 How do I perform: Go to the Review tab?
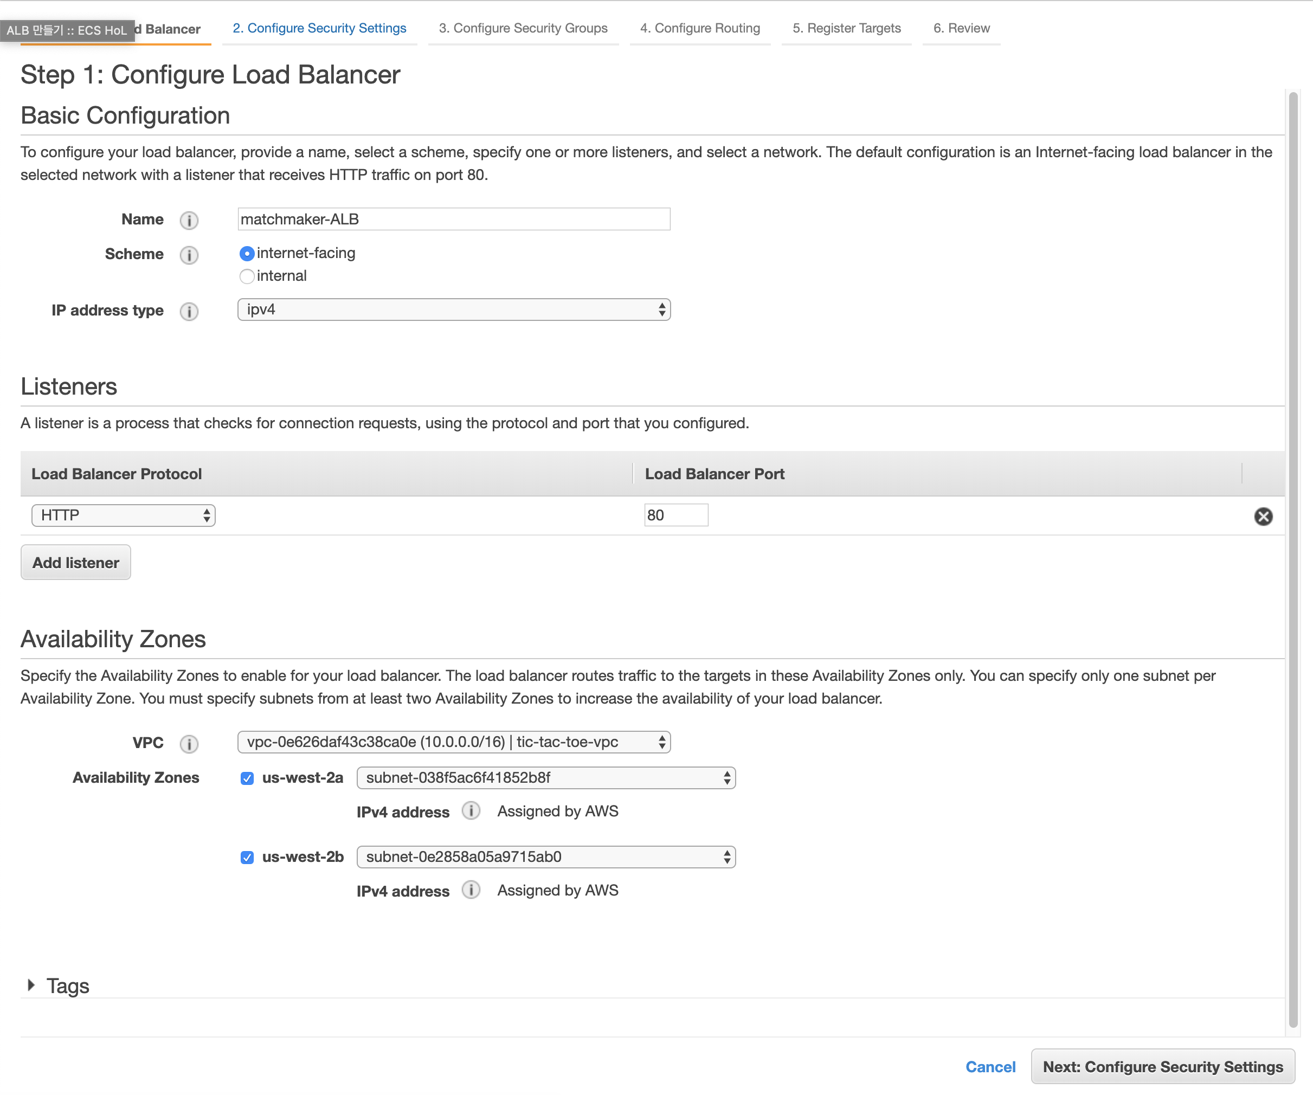(x=961, y=28)
